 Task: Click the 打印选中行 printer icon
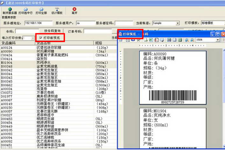click(x=26, y=9)
